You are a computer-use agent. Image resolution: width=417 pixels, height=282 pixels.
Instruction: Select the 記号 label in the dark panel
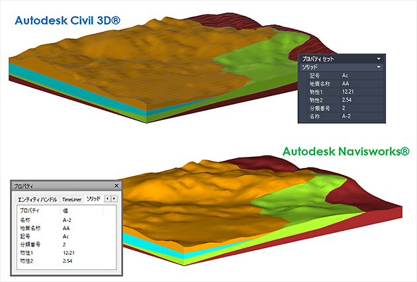click(x=314, y=75)
